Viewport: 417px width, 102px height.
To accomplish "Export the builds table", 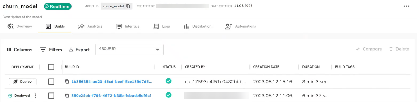I will pyautogui.click(x=79, y=50).
